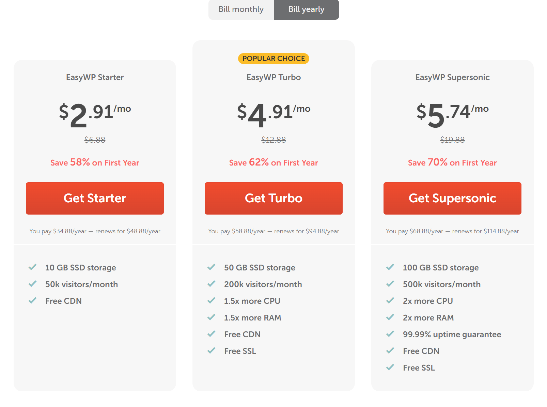
Task: Select the Bill yearly option
Action: pyautogui.click(x=306, y=10)
